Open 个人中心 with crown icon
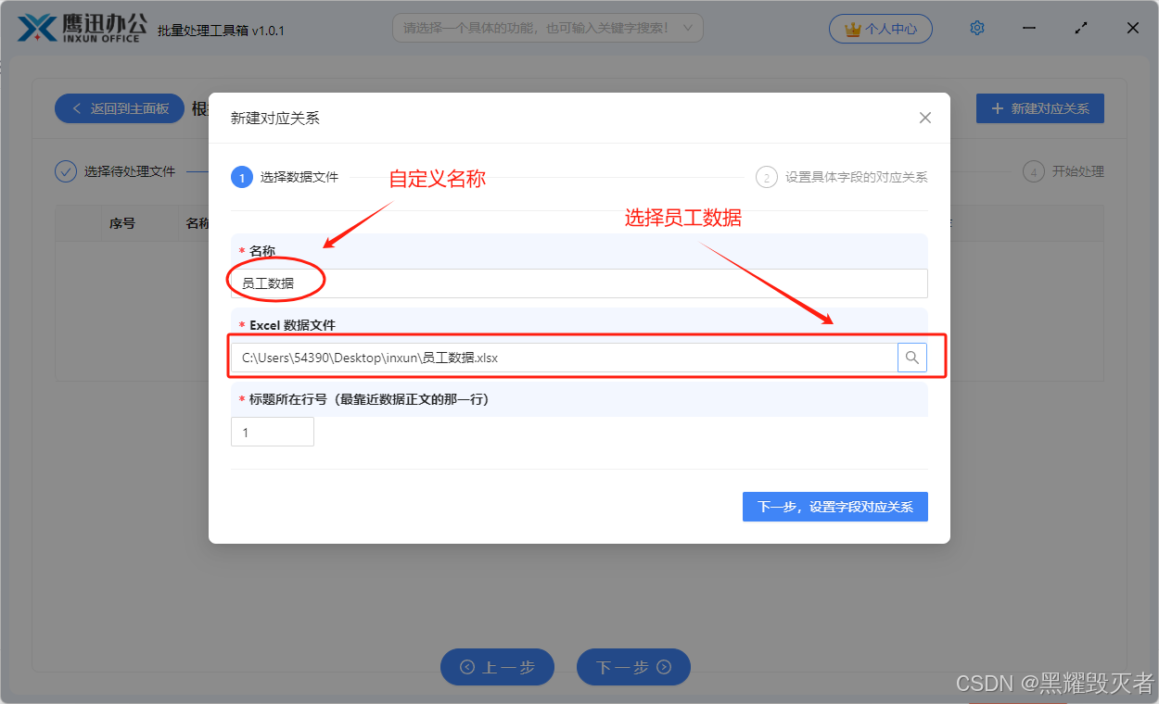This screenshot has height=704, width=1159. click(x=881, y=29)
